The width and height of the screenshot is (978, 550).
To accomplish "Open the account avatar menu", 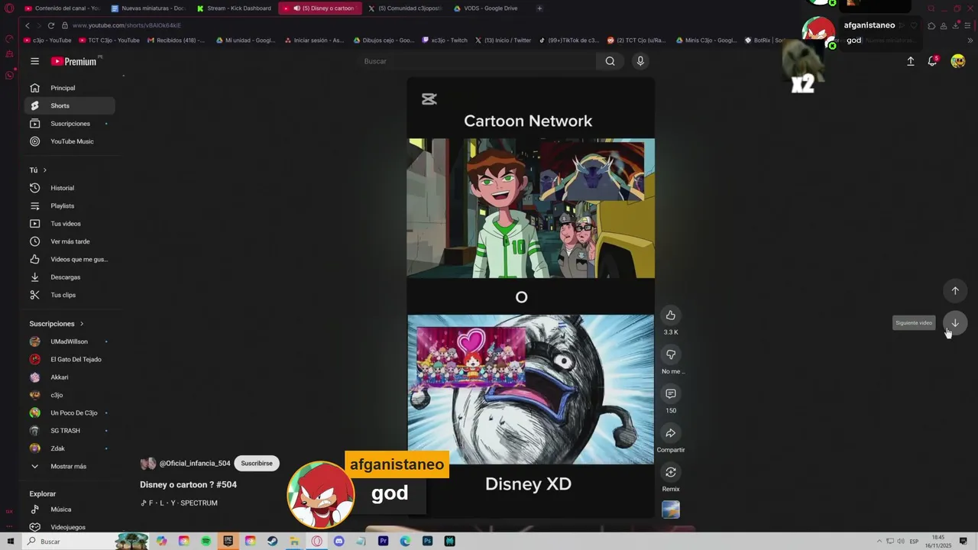I will coord(957,61).
